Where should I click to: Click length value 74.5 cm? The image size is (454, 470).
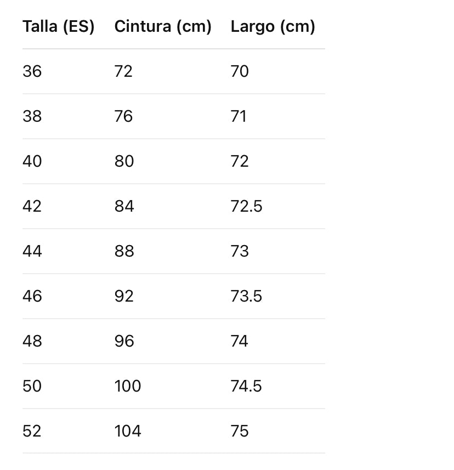pos(246,386)
